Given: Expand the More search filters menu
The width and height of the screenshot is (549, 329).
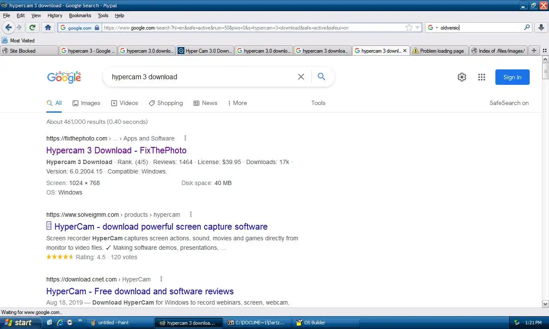Looking at the screenshot, I should [237, 103].
